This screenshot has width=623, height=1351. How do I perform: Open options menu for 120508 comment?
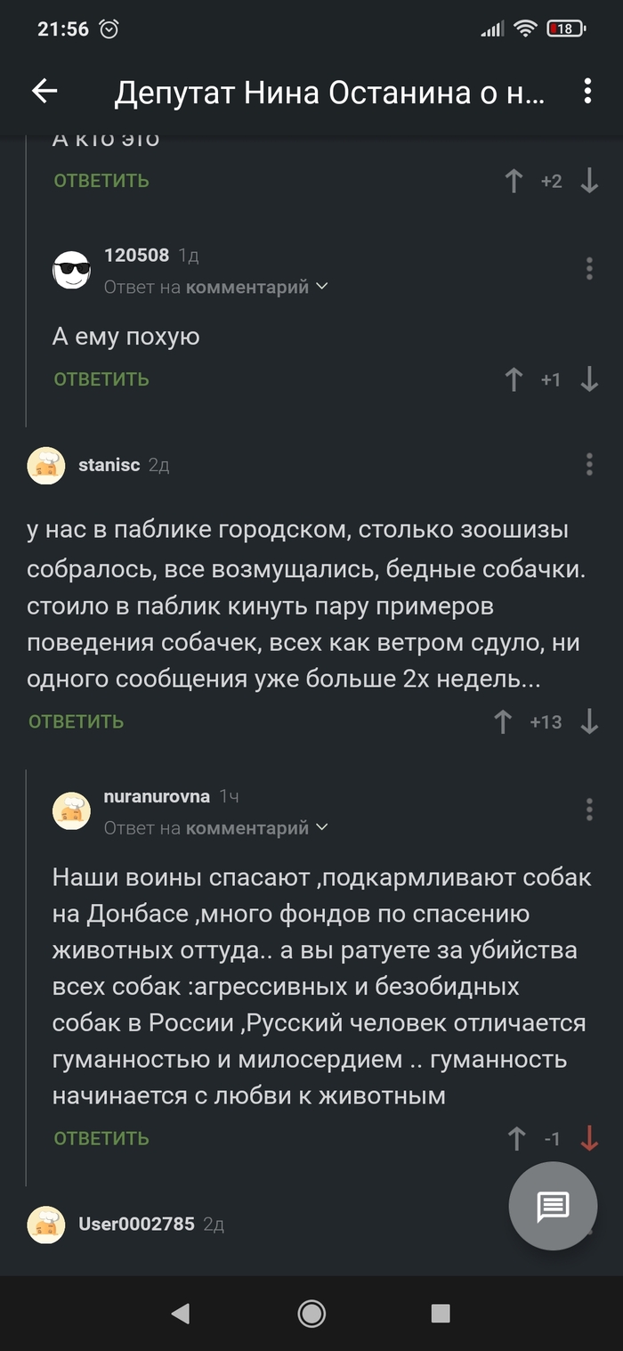[x=589, y=268]
